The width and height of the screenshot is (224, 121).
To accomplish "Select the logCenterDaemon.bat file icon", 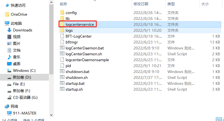I will coord(62,48).
